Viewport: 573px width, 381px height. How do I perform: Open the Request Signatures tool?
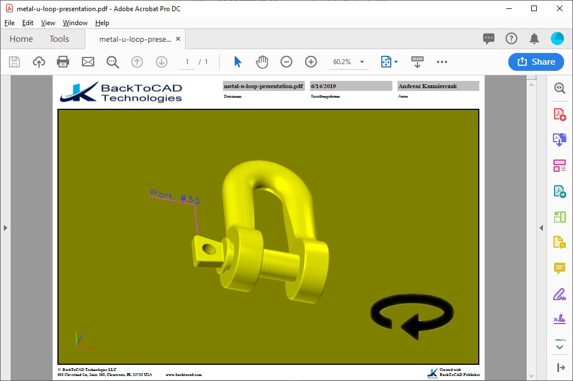click(x=560, y=319)
